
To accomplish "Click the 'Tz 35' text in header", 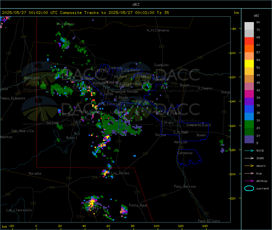I will tap(163, 13).
